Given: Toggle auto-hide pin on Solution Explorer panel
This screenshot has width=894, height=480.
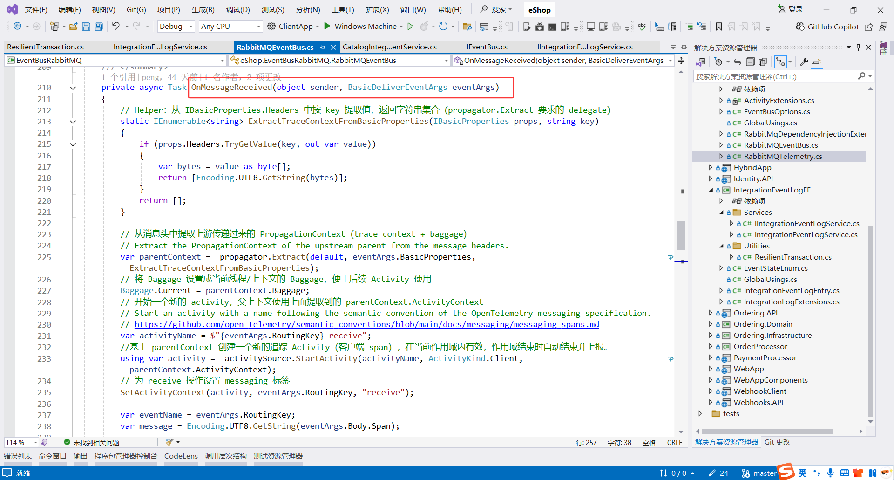Looking at the screenshot, I should [x=859, y=47].
